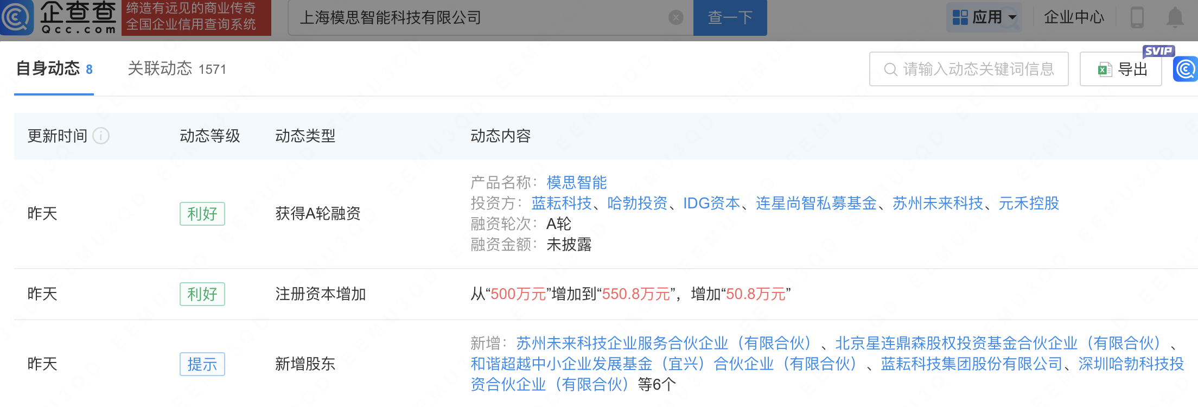
Task: Open the 模思智能 product link
Action: pyautogui.click(x=576, y=182)
